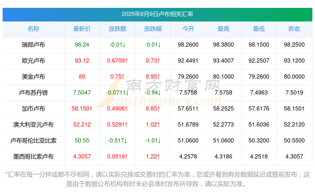Click the high value 98.3800
This screenshot has width=315, height=192.
click(224, 45)
